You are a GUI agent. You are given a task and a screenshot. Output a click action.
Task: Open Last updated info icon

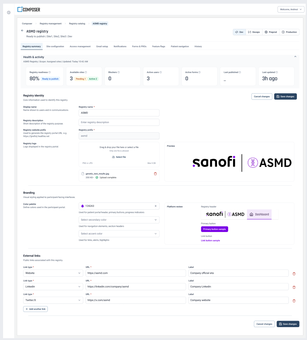tap(277, 72)
